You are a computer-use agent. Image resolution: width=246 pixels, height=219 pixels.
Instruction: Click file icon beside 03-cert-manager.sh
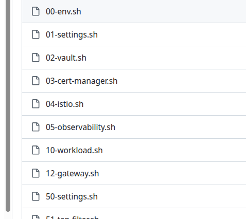pos(36,81)
